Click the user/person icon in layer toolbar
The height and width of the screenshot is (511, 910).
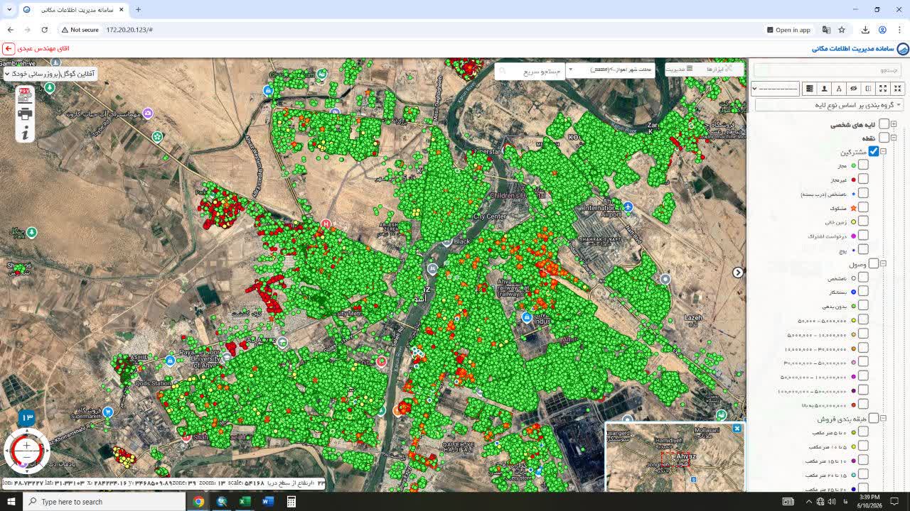tap(824, 89)
